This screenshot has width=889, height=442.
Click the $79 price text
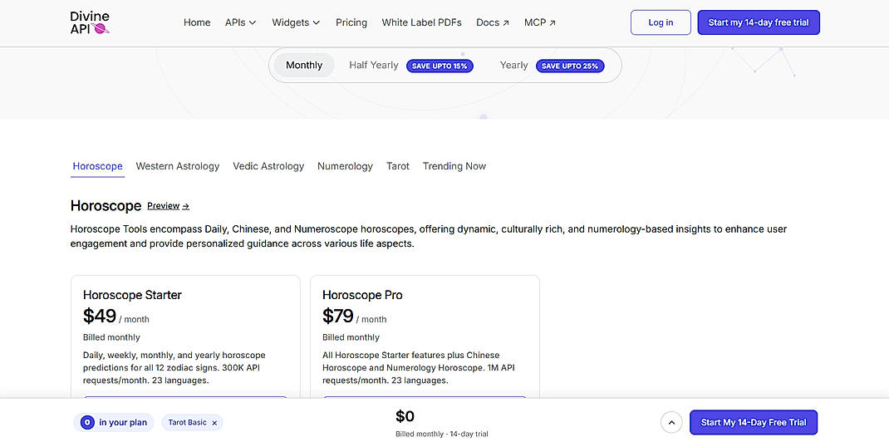[338, 316]
